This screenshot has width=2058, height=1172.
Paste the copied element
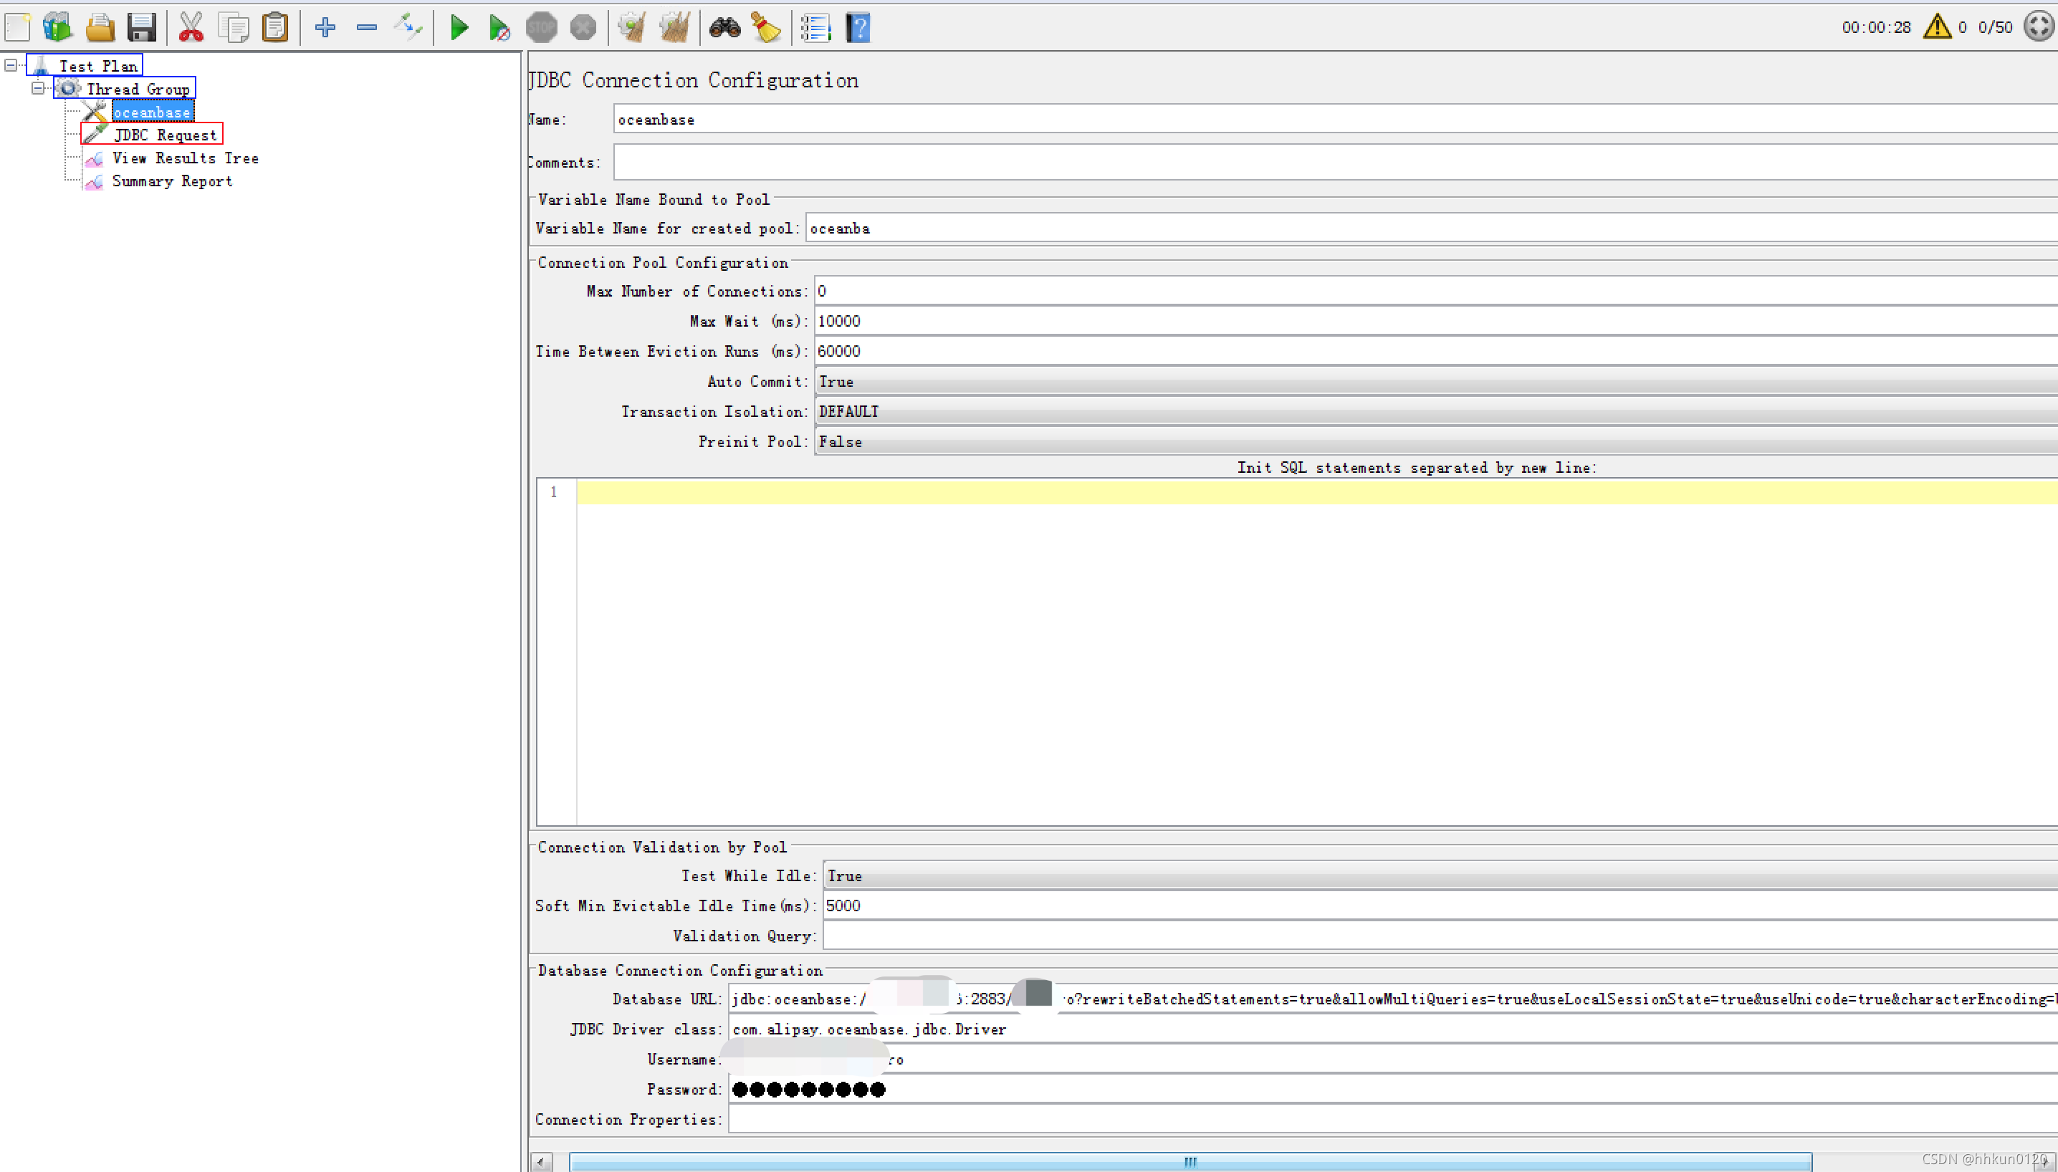(x=274, y=27)
